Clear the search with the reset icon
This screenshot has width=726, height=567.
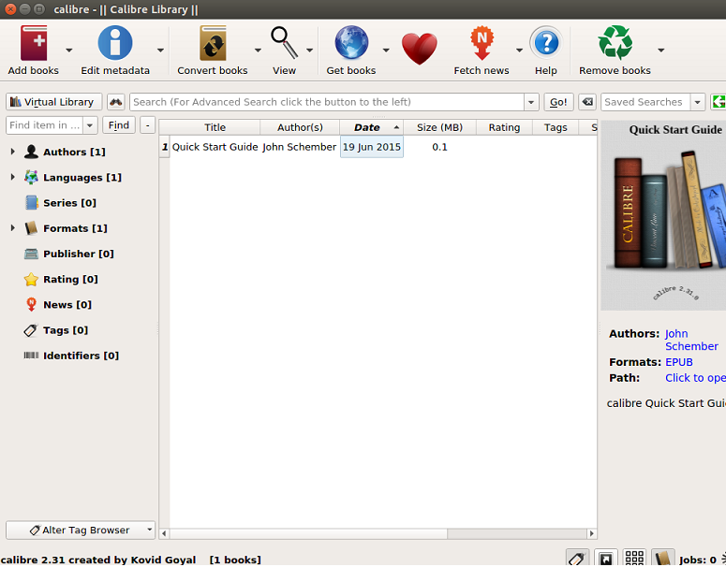coord(587,102)
